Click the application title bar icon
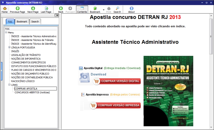214x130 pixels. click(x=3, y=3)
